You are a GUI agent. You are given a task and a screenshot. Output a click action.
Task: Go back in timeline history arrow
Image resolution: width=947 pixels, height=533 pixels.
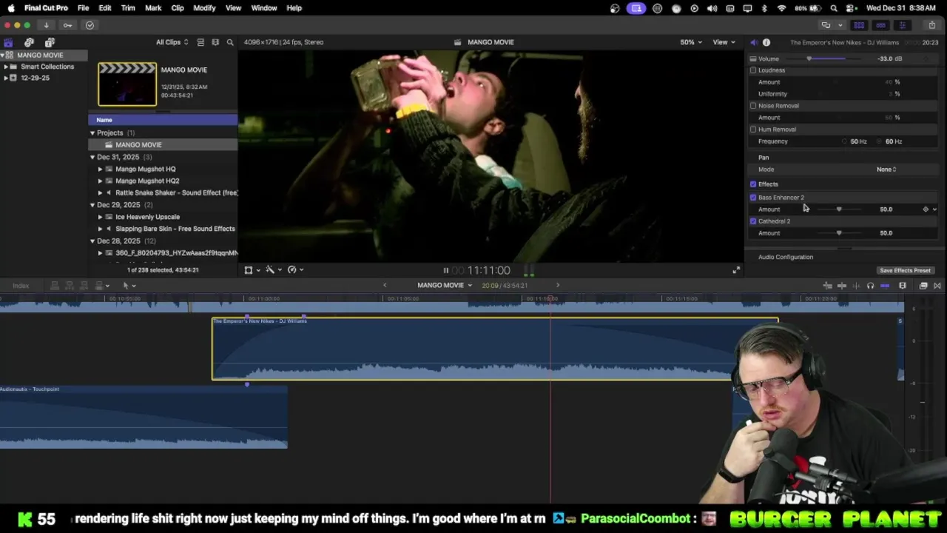[384, 285]
